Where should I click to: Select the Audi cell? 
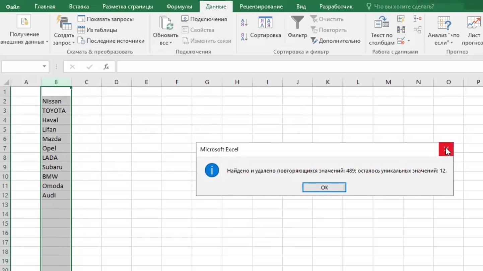(56, 195)
